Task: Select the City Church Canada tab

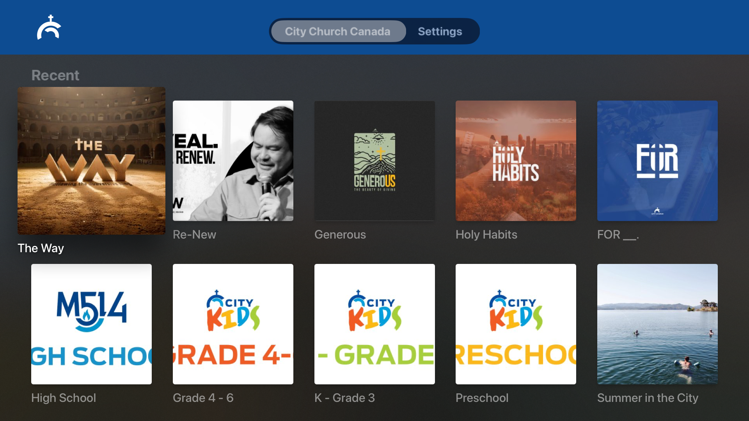Action: pos(338,31)
